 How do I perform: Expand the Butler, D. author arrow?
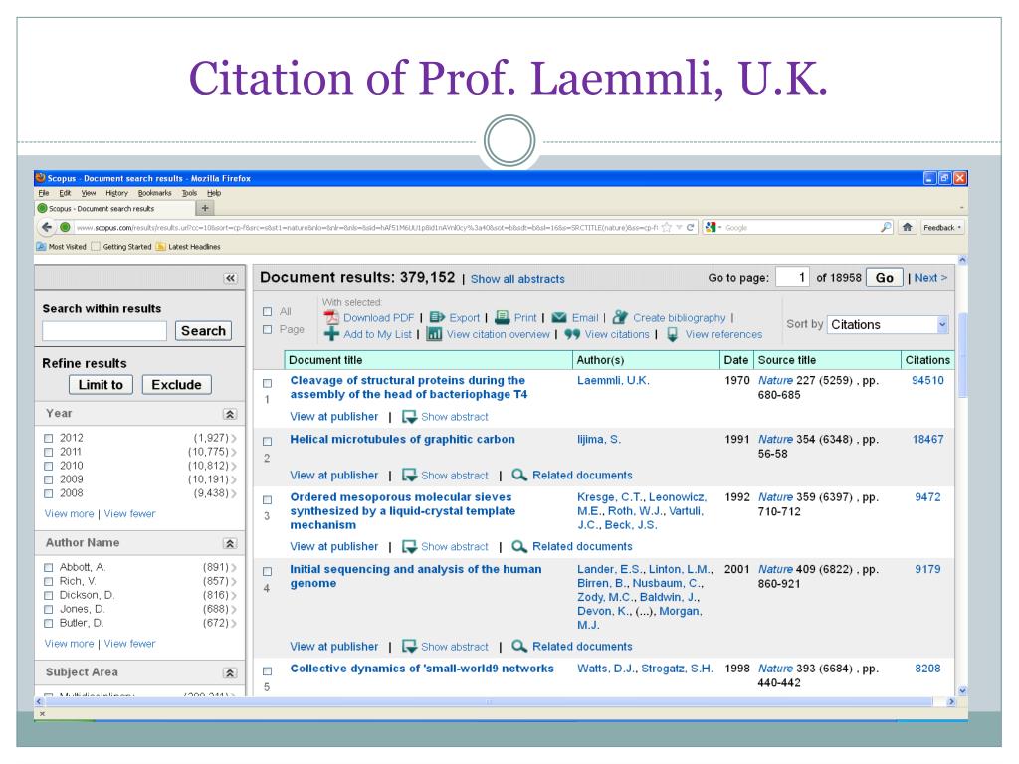(x=234, y=623)
